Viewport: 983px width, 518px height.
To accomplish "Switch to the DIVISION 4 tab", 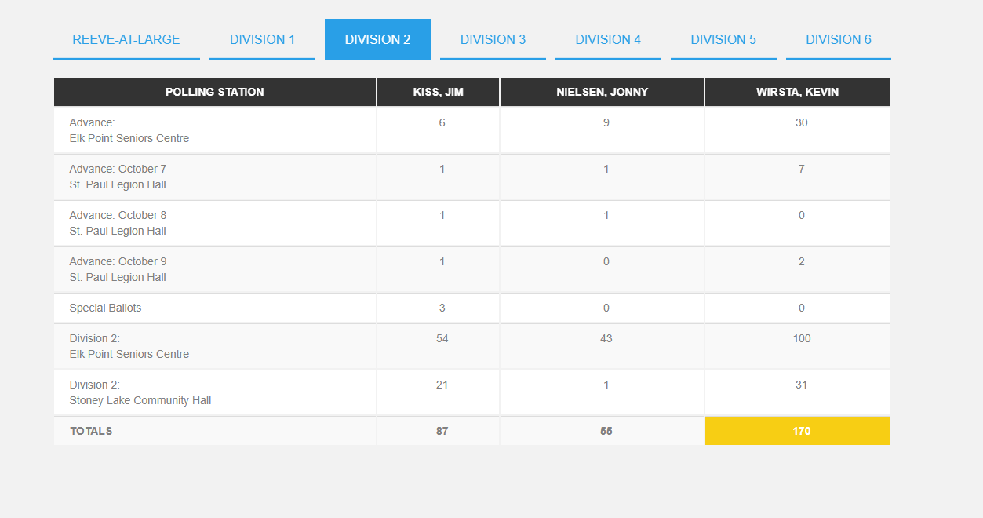I will point(608,39).
